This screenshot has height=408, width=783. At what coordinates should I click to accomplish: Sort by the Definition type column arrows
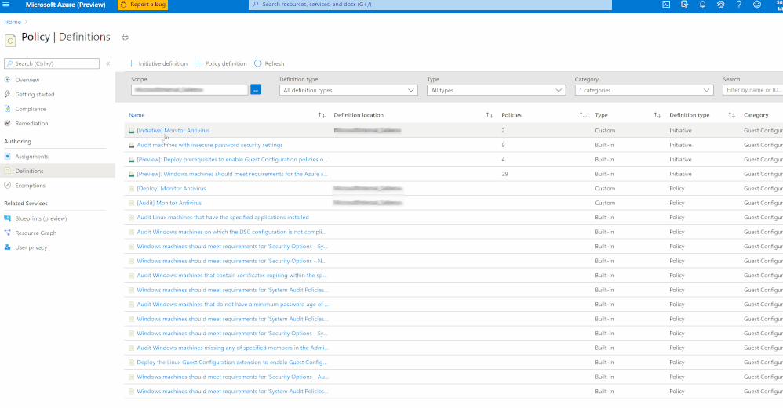[x=731, y=115]
